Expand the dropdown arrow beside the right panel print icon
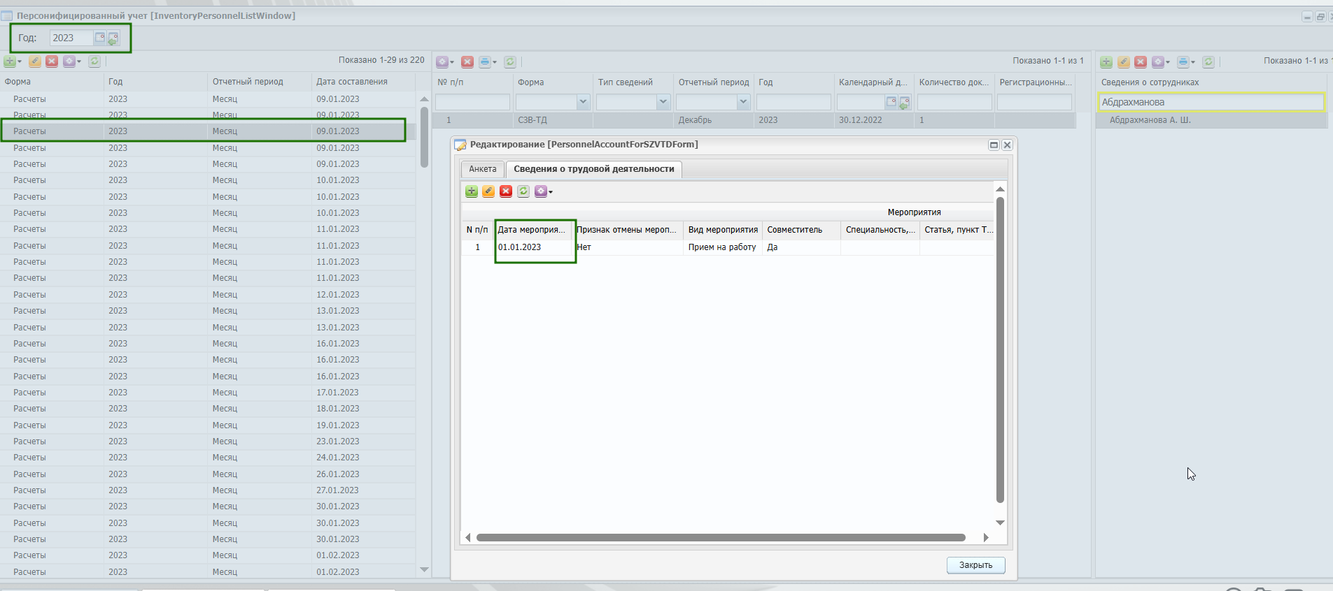The image size is (1333, 591). (1193, 63)
